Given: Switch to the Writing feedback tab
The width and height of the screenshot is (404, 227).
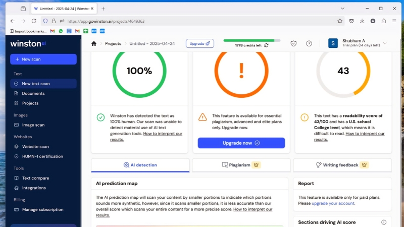Looking at the screenshot, I should (x=342, y=165).
